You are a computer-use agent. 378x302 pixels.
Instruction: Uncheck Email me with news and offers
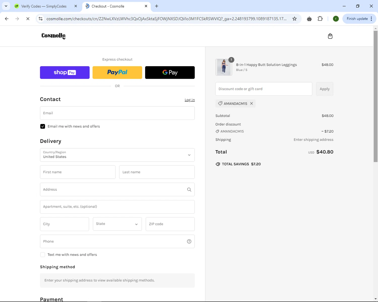[43, 126]
